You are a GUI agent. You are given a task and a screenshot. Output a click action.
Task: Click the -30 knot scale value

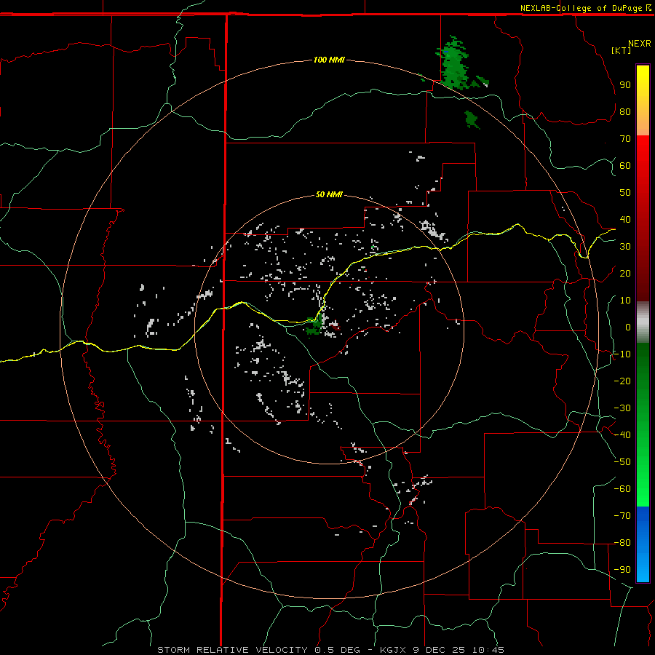pyautogui.click(x=622, y=408)
